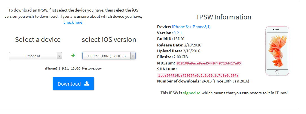This screenshot has width=306, height=114.
Task: Open the 9.2.1 version link
Action: point(178,33)
